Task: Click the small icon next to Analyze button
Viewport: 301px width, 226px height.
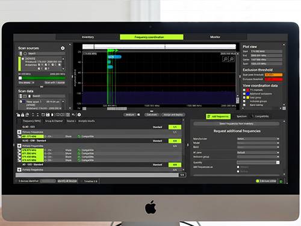Action: pos(138,115)
